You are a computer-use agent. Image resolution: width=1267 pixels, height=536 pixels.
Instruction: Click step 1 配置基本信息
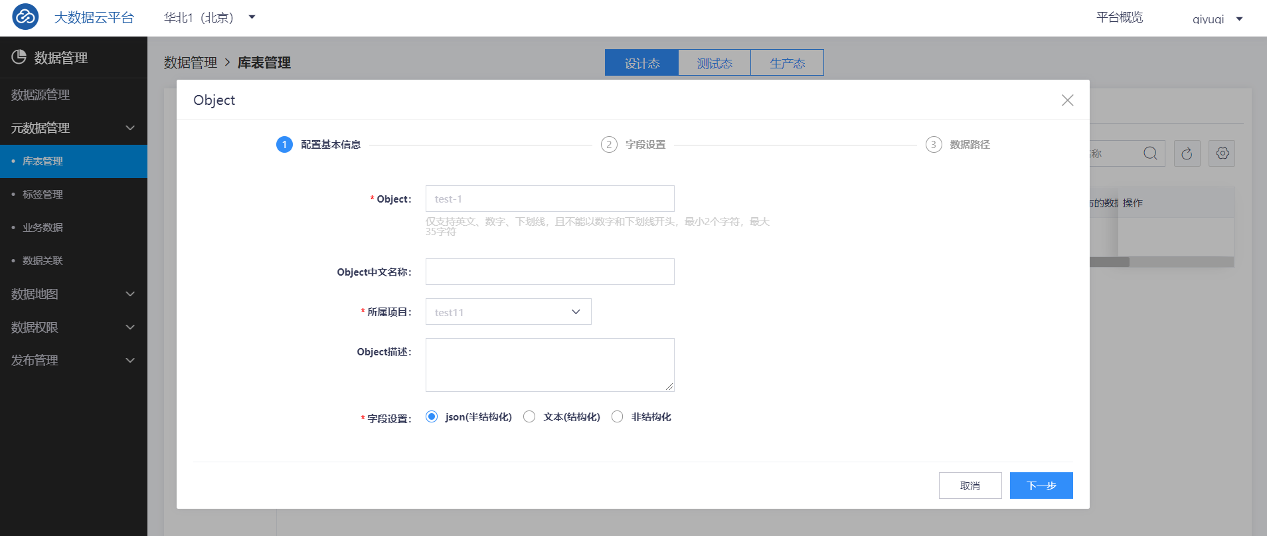pos(319,144)
